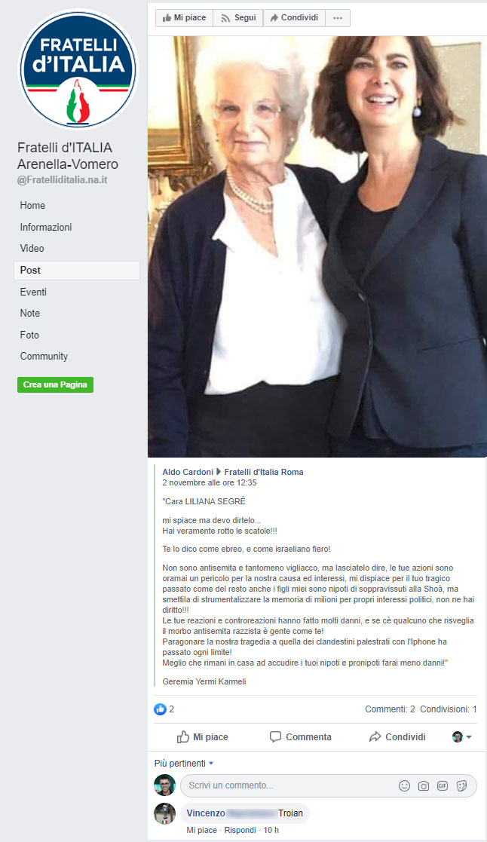Screen dimensions: 487x842
Task: Click Vincenzo's commenter avatar
Action: point(165,813)
